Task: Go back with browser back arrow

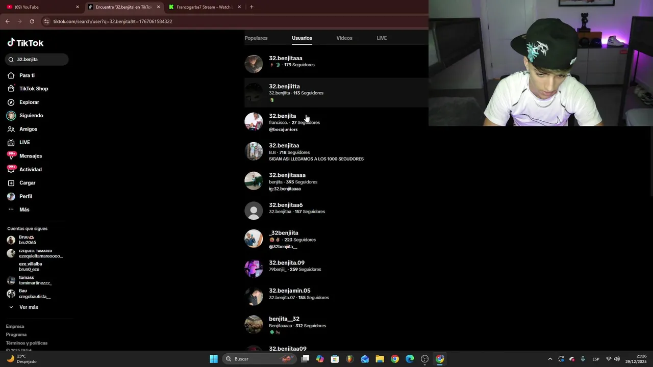Action: click(x=7, y=21)
